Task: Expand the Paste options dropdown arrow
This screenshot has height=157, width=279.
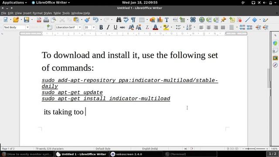Action: pos(82,20)
